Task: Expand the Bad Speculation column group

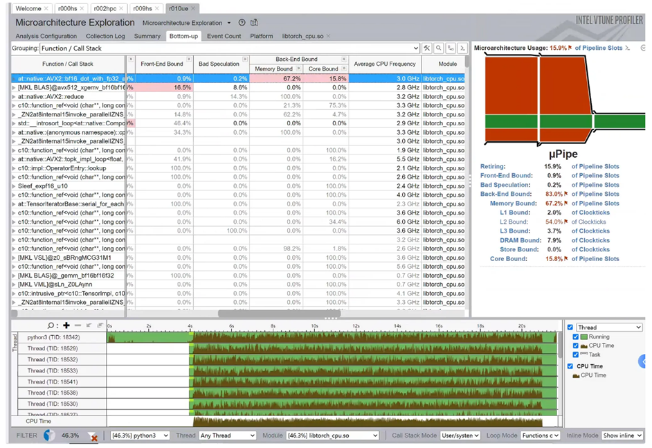Action: click(245, 59)
